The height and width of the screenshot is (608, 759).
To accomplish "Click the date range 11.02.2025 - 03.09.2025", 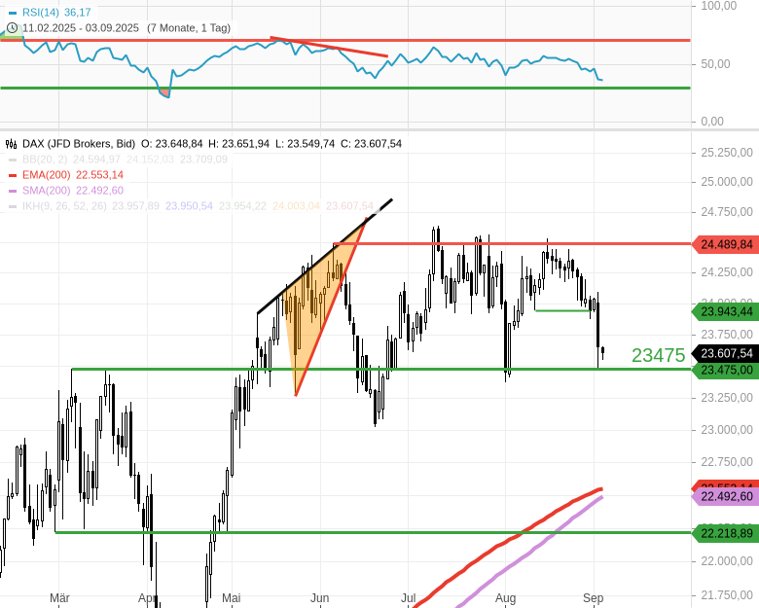I will click(x=81, y=28).
